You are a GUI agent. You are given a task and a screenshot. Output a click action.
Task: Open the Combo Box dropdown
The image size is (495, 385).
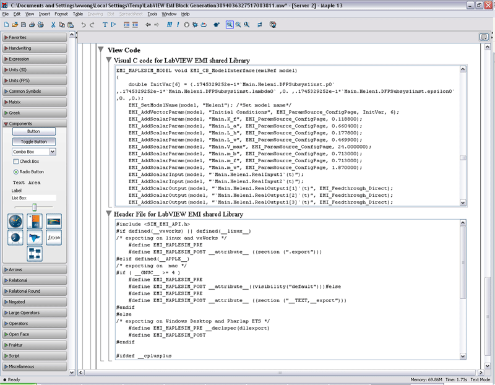click(52, 151)
